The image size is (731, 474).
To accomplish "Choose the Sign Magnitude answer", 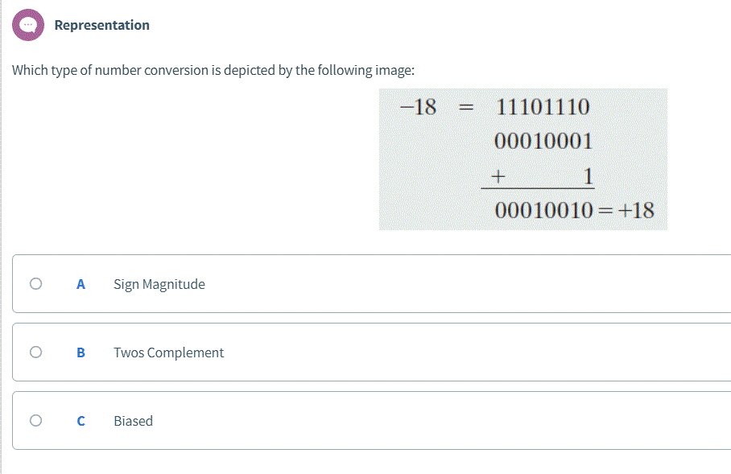I will coord(159,283).
